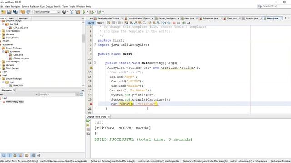Click the Uncomment icon in editor toolbar
Viewport: 291px width, 163px height.
(x=188, y=23)
